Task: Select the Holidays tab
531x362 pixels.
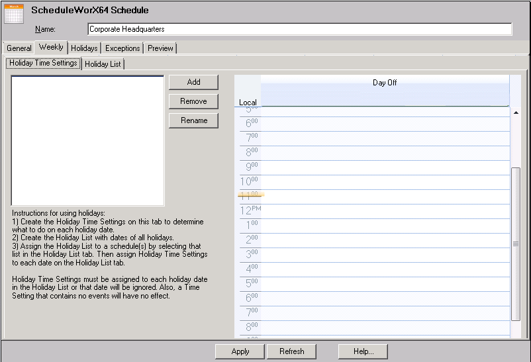Action: click(x=84, y=48)
